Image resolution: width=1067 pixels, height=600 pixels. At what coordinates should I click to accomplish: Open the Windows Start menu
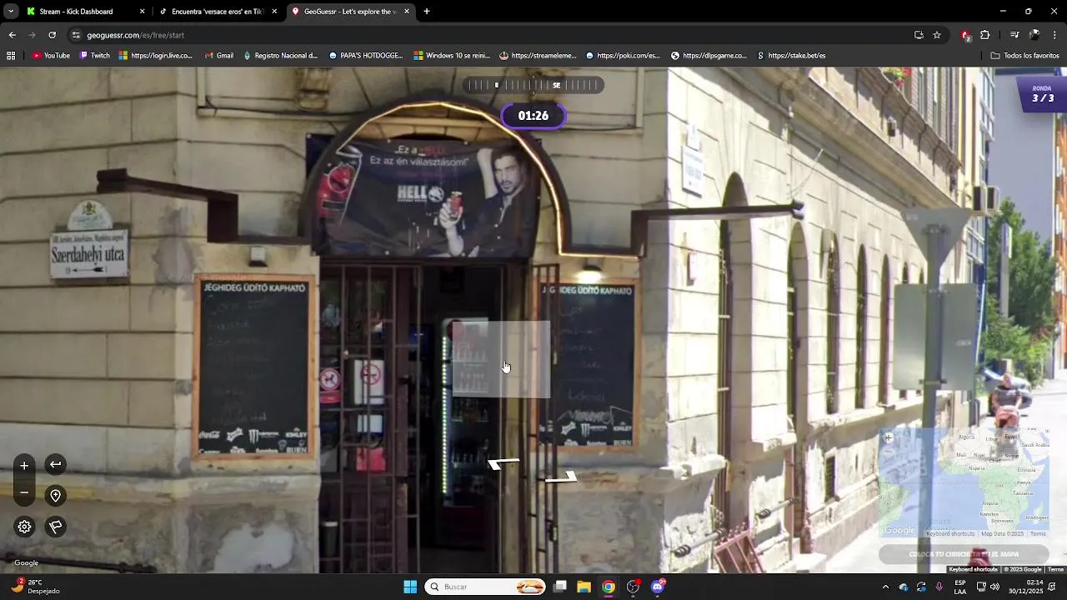(410, 587)
